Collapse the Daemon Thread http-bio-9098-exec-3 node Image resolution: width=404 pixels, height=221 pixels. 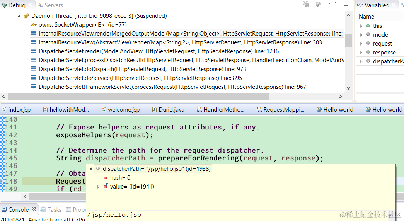[x=19, y=16]
